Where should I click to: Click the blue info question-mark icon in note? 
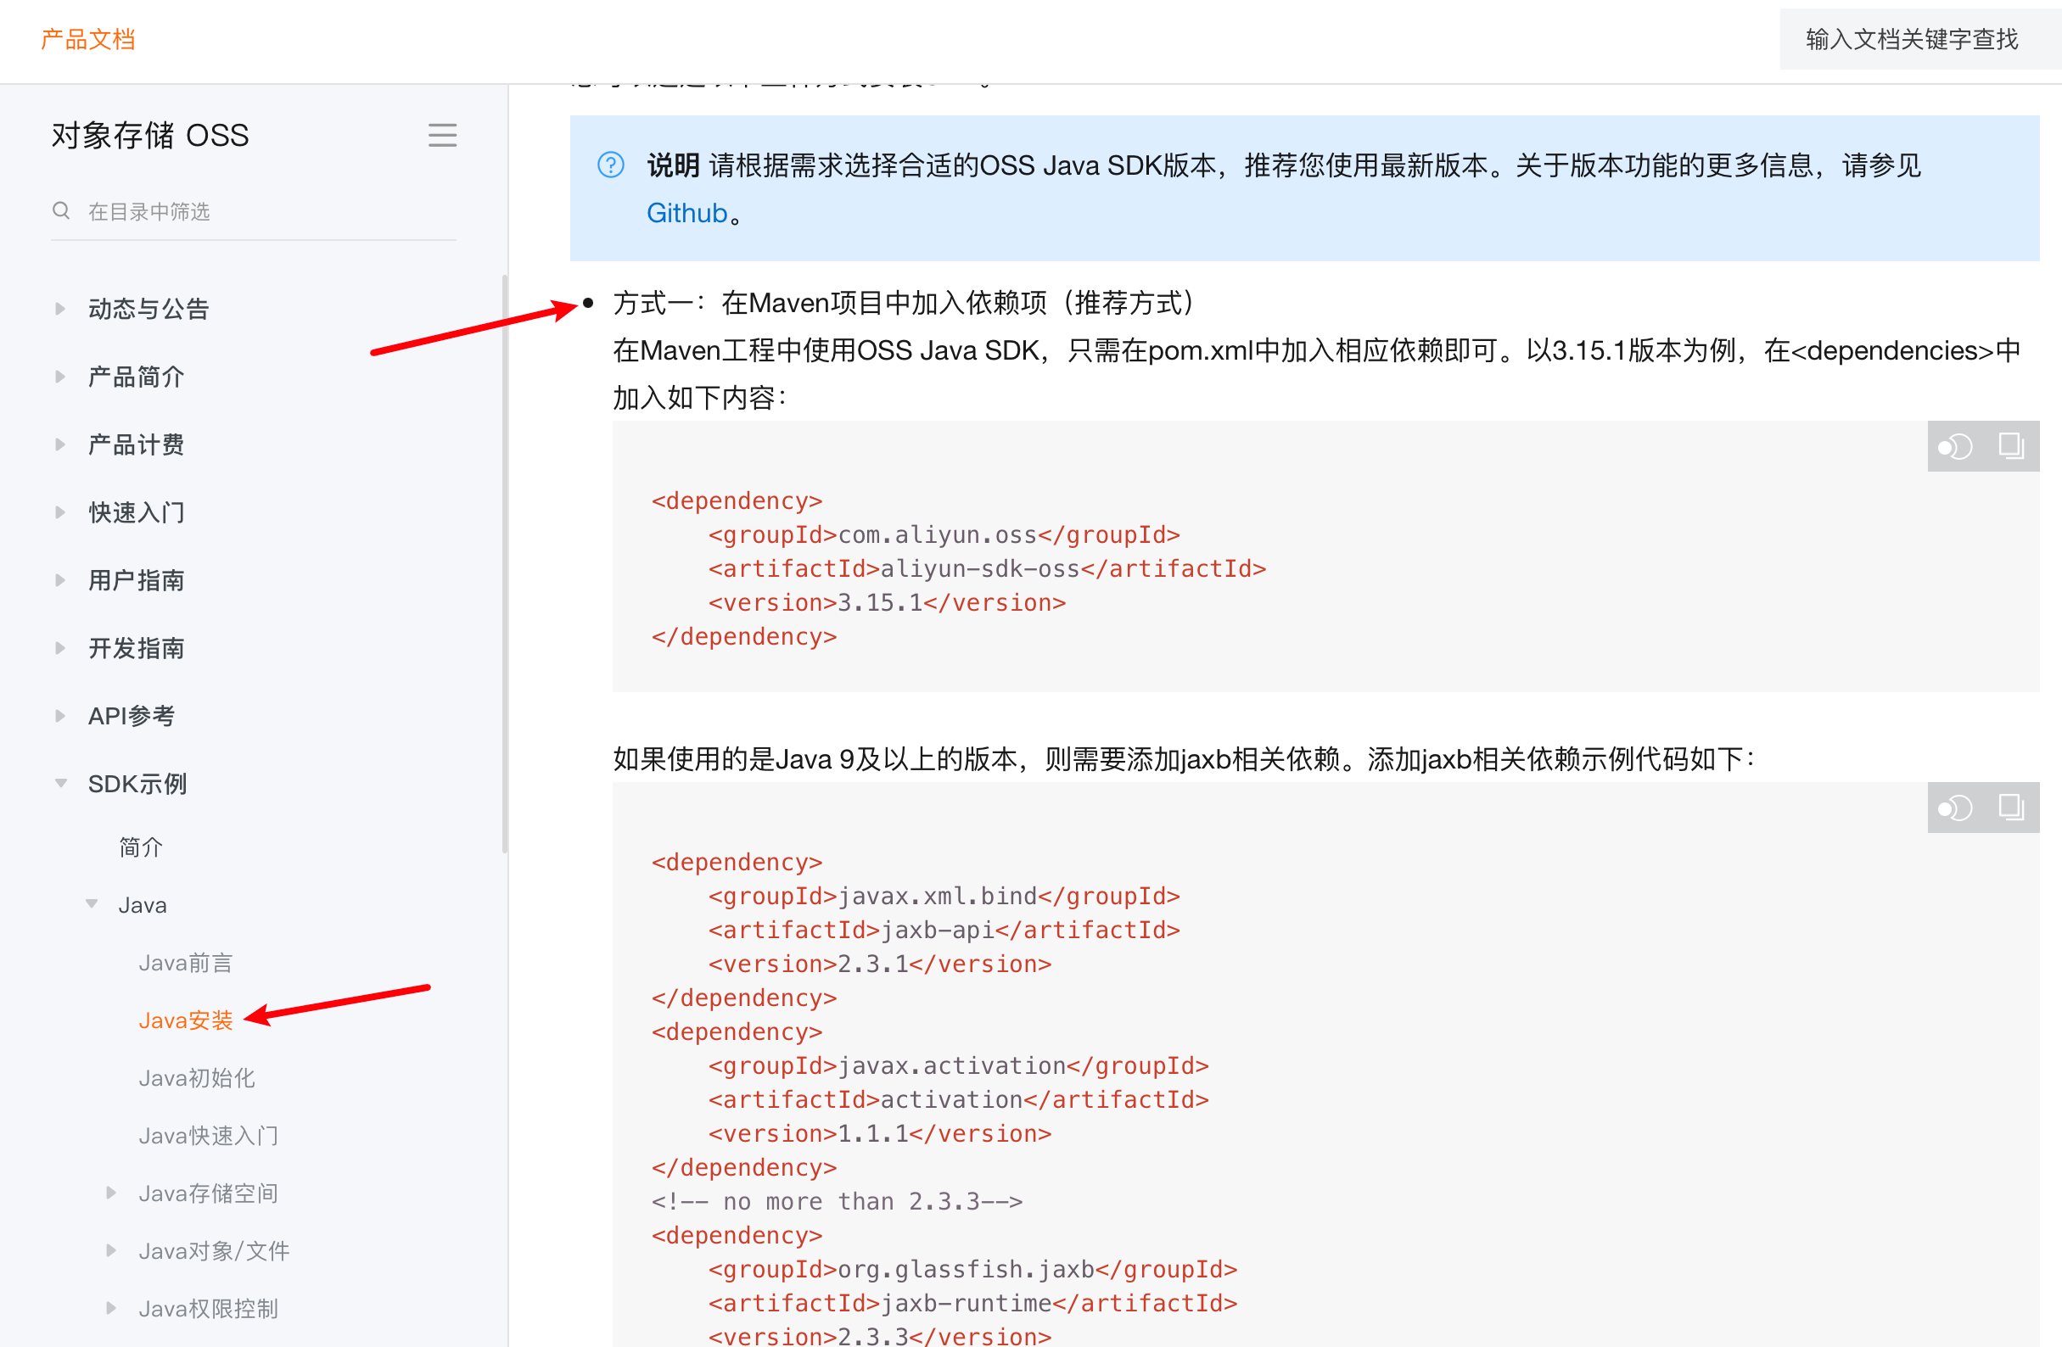(611, 165)
